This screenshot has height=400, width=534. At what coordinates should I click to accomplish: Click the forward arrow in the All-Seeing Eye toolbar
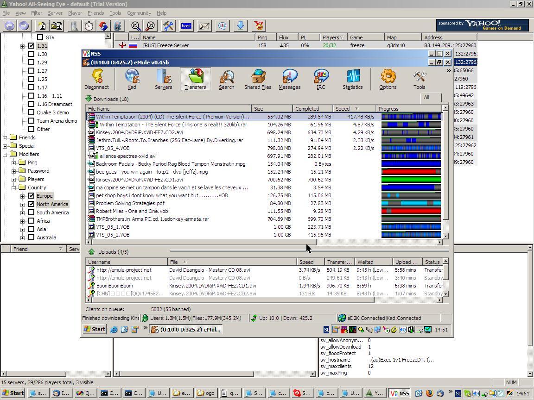(x=24, y=26)
